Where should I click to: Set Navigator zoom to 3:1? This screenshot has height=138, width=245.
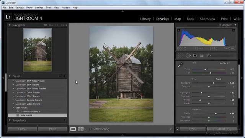click(62, 25)
